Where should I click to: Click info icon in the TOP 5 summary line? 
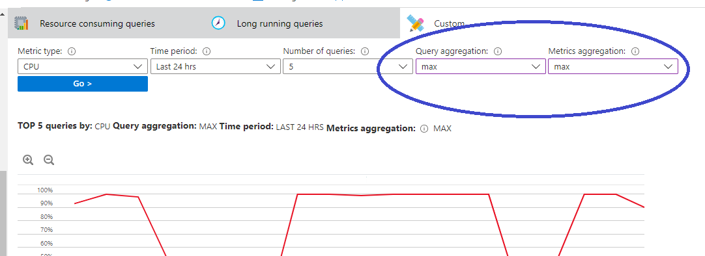click(x=424, y=129)
